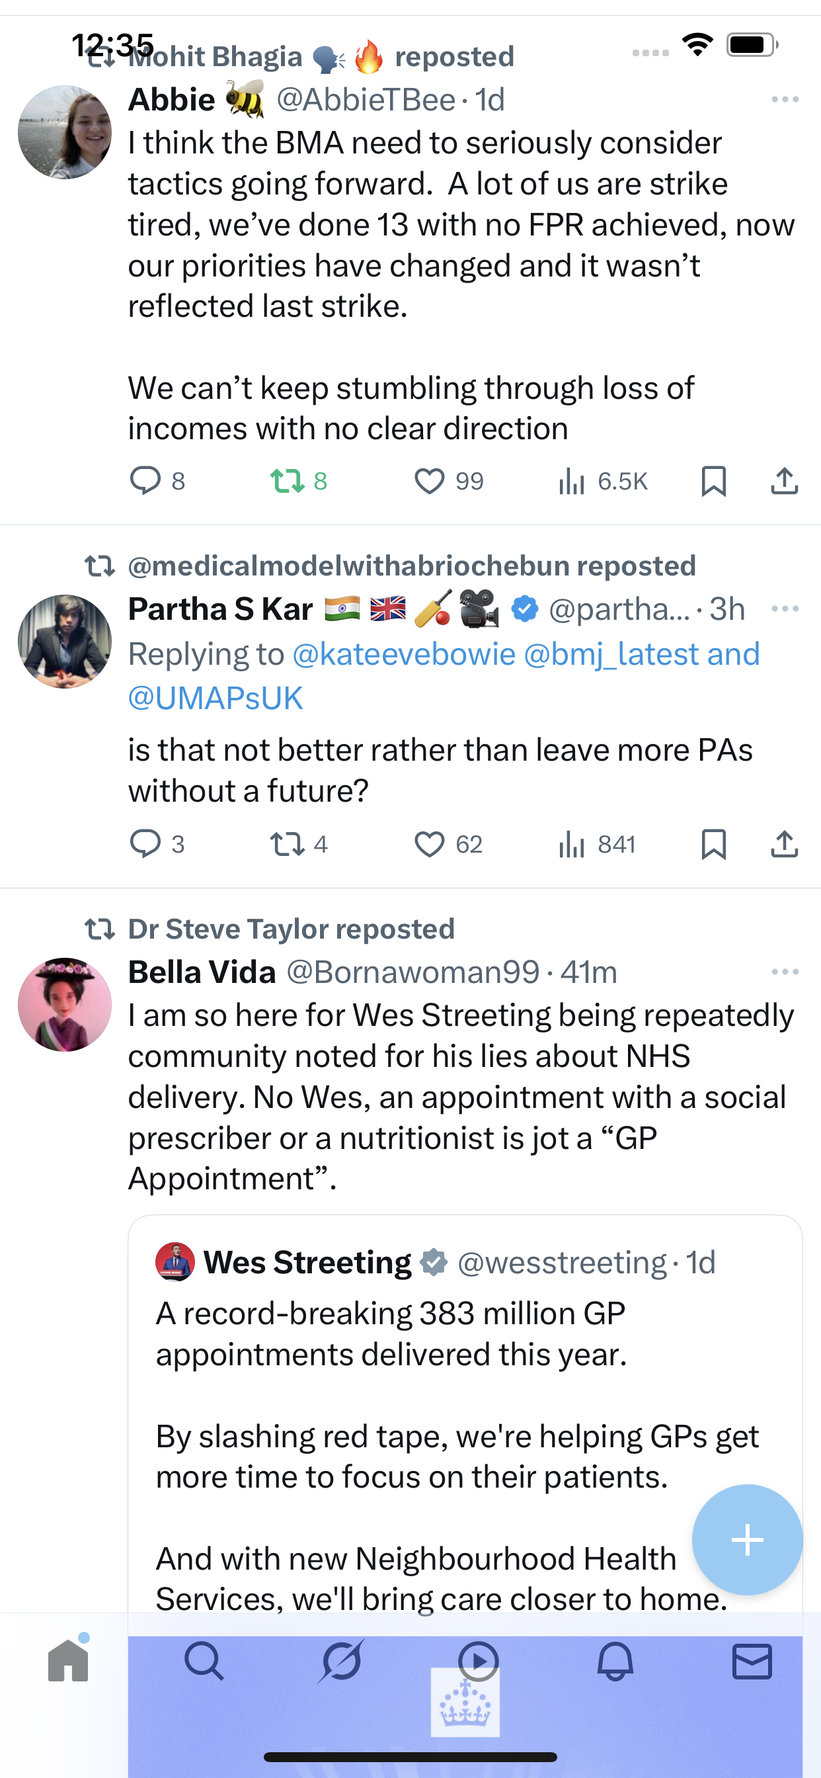Tap the compose new post button
The height and width of the screenshot is (1778, 821).
[x=747, y=1539]
